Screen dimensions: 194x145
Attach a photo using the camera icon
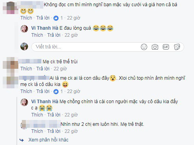[155, 47]
